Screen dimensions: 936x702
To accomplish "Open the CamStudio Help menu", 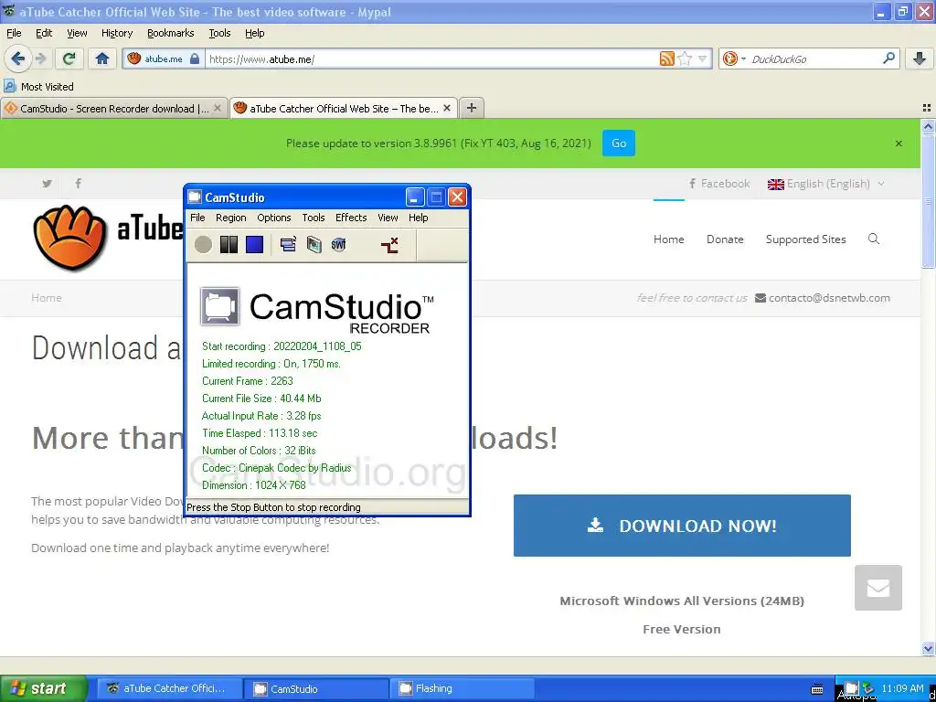I will pyautogui.click(x=419, y=218).
